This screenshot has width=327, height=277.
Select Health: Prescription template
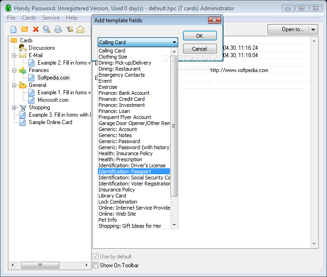pyautogui.click(x=134, y=159)
